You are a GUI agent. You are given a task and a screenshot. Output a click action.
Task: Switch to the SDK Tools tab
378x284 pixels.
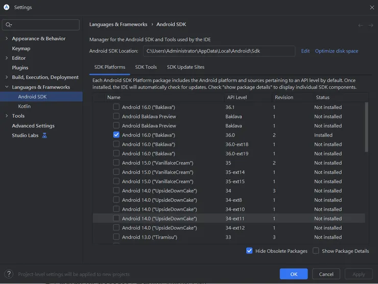[x=146, y=67]
